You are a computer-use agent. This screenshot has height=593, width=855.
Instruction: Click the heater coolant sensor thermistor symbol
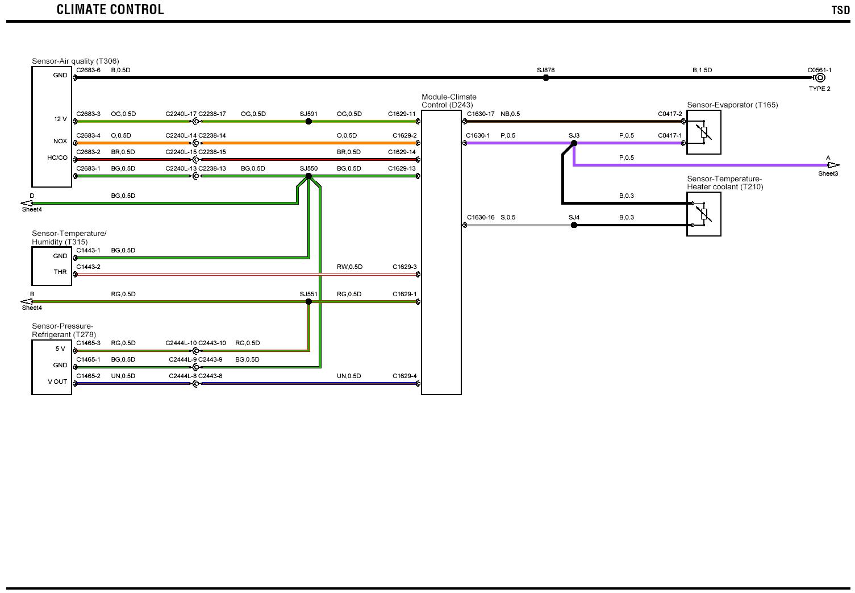704,214
